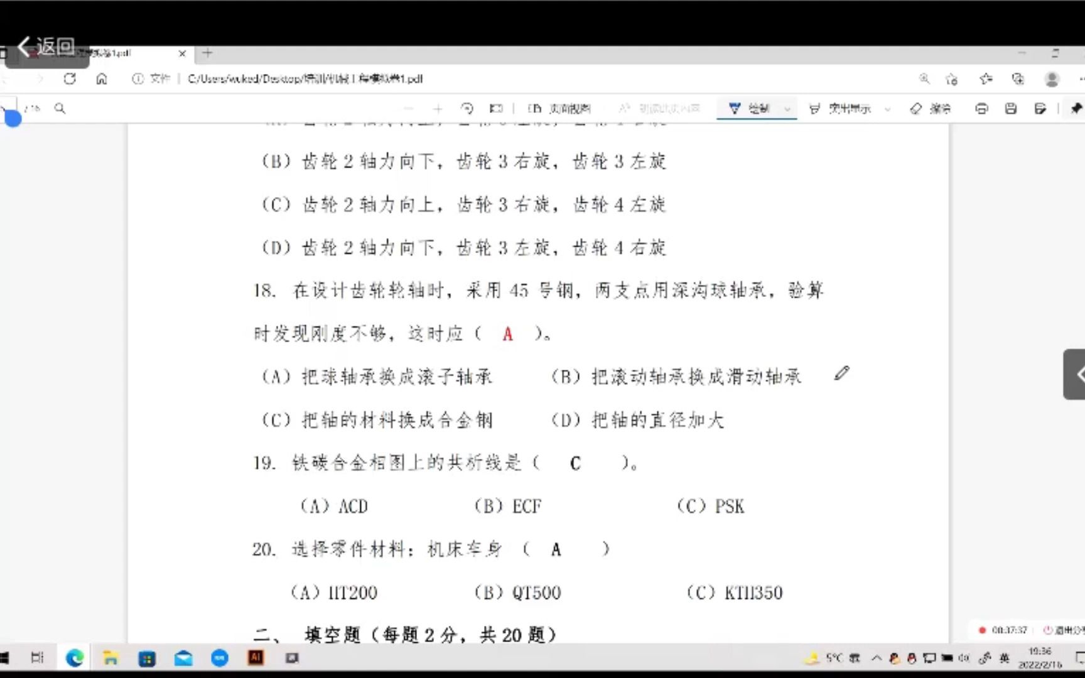The image size is (1085, 678).
Task: Open the user profile avatar
Action: point(1052,79)
